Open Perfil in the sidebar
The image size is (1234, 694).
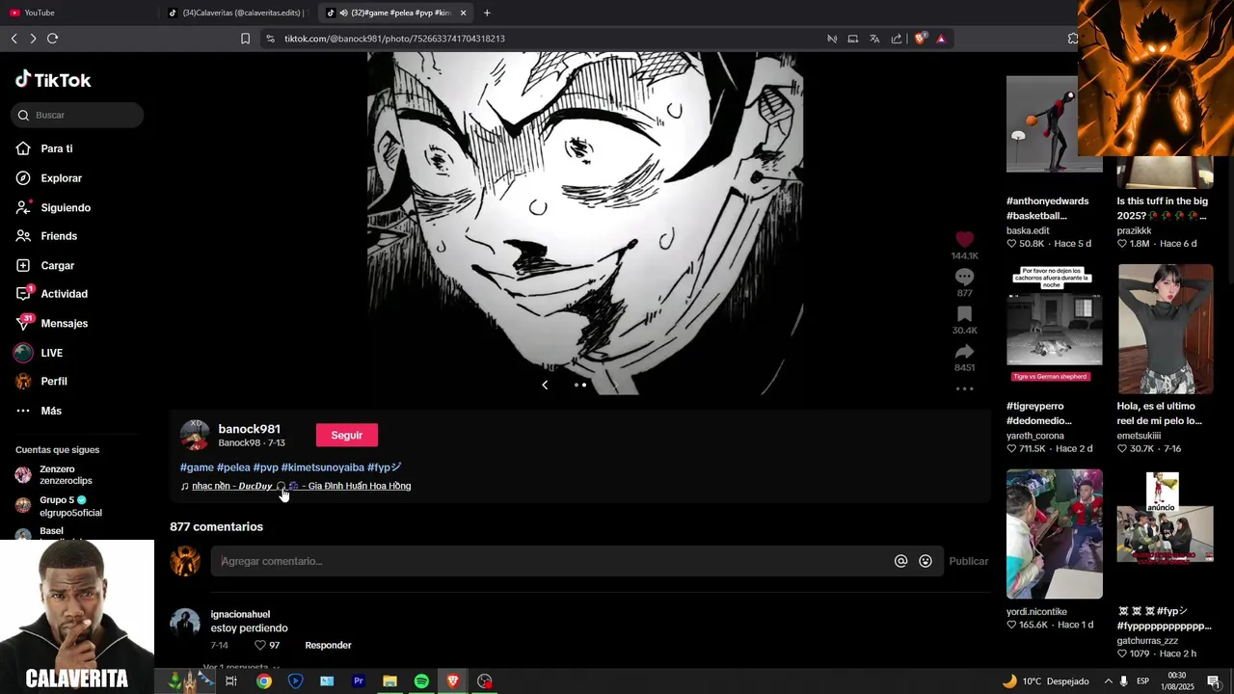click(x=54, y=382)
